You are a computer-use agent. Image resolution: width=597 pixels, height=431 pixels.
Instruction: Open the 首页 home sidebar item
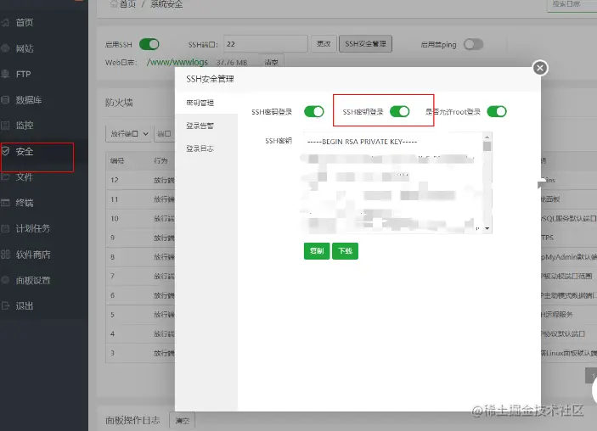(24, 23)
